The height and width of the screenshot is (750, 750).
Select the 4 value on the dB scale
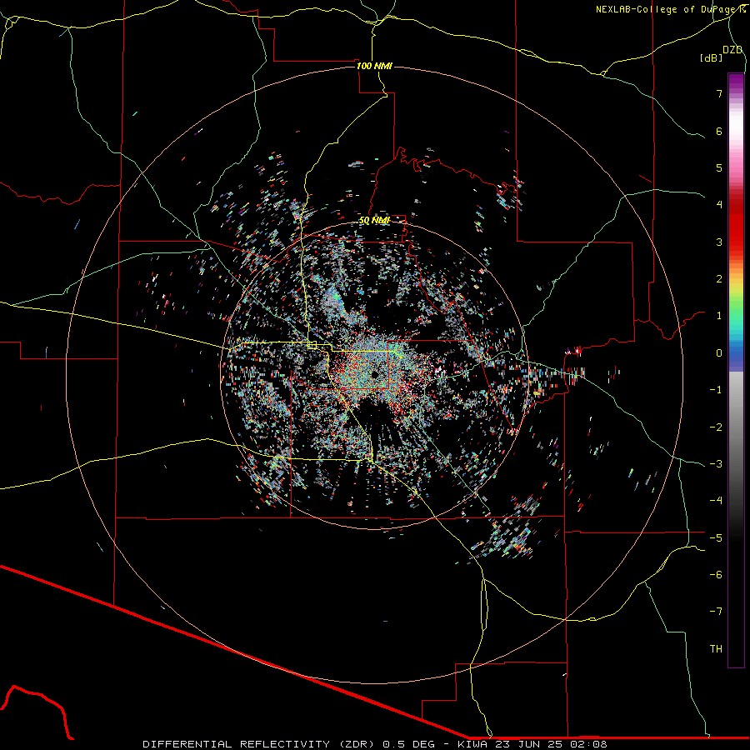(x=719, y=205)
